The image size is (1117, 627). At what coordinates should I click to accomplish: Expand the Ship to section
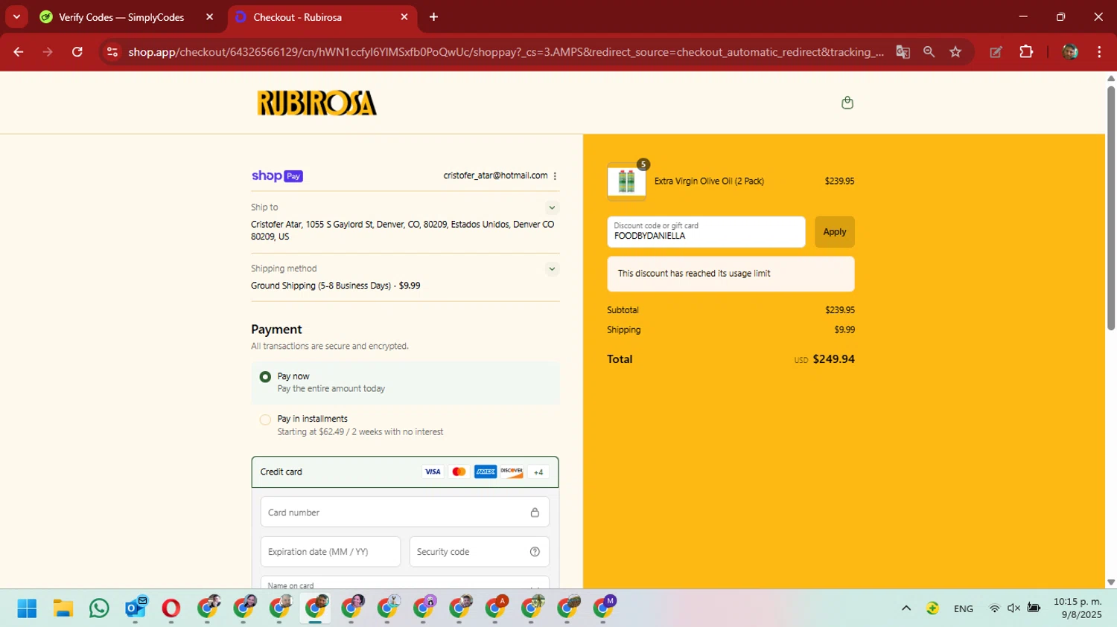click(x=552, y=208)
